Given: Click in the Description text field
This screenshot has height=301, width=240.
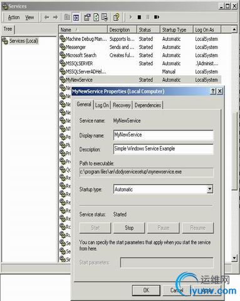Looking at the screenshot, I should 163,149.
